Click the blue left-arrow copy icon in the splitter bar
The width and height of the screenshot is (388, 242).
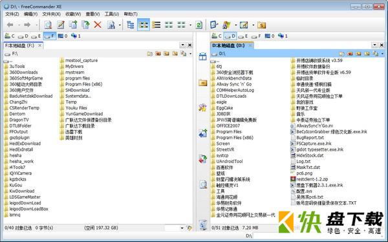(202, 133)
